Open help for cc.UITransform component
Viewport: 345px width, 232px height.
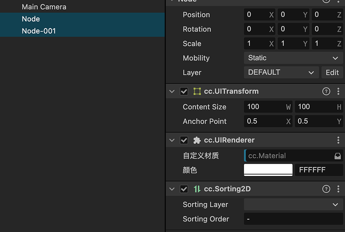[326, 91]
